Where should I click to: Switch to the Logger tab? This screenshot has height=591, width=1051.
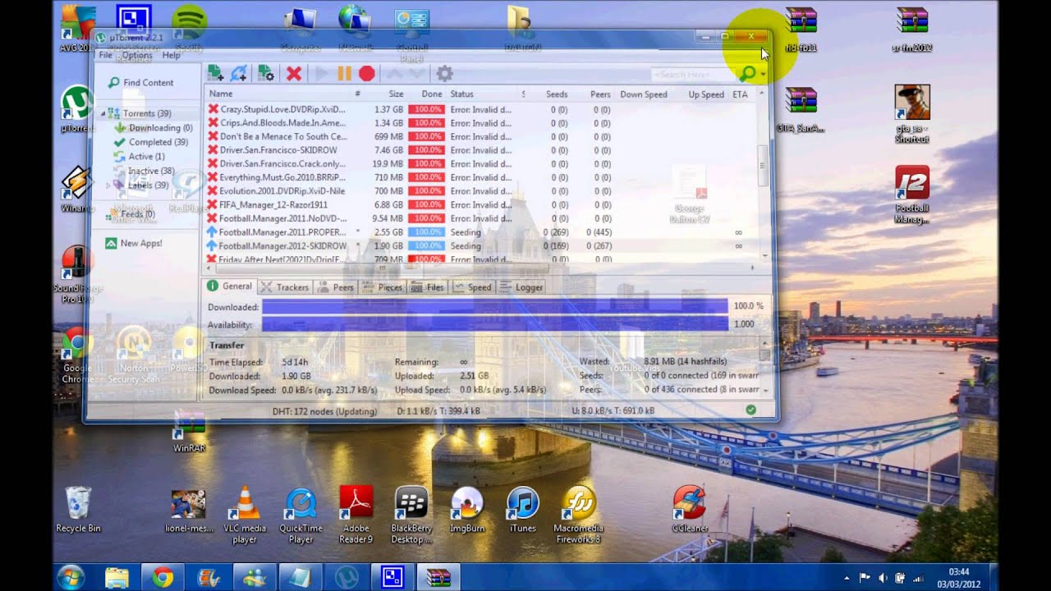click(x=521, y=287)
